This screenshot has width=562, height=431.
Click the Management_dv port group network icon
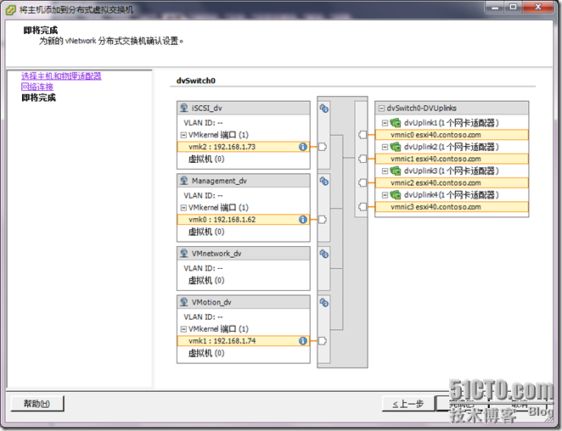point(184,181)
